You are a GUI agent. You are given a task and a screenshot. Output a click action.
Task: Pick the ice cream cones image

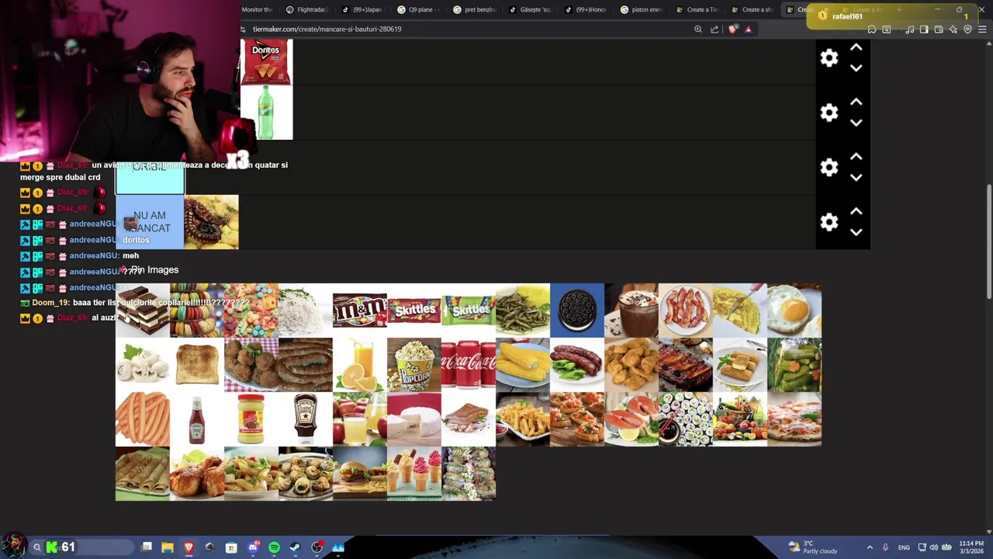tap(414, 474)
